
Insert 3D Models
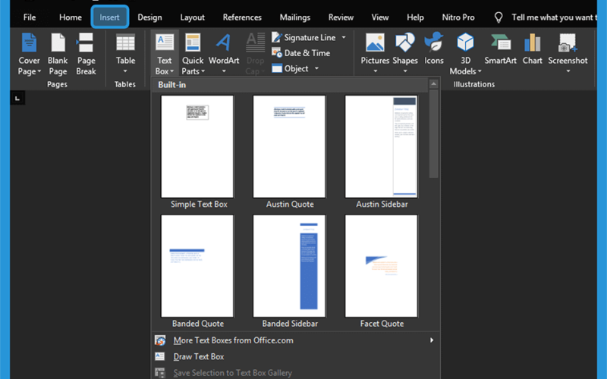coord(465,54)
